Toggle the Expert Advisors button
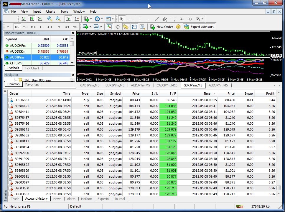 (199, 27)
